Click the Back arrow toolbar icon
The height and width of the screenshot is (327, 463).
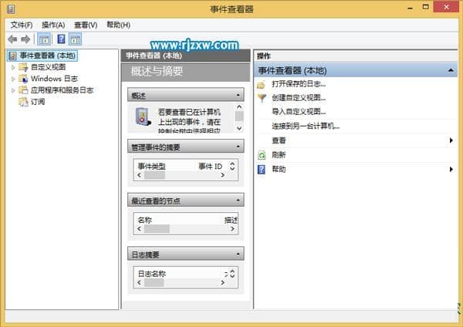tap(12, 39)
